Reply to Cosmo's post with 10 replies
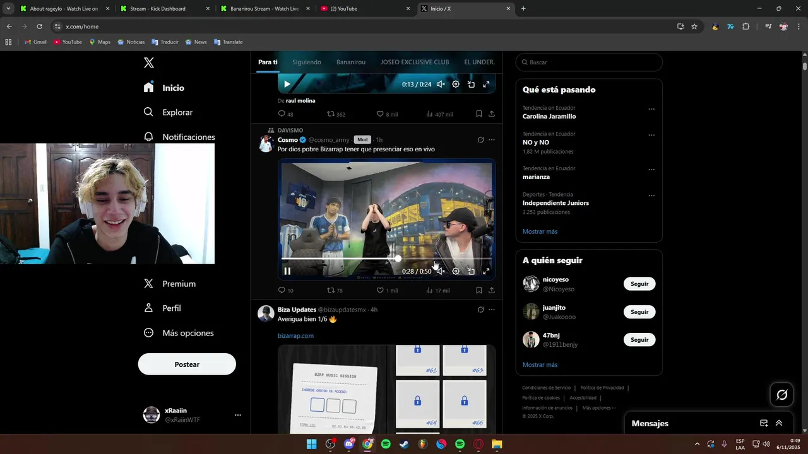The image size is (808, 454). (x=285, y=291)
